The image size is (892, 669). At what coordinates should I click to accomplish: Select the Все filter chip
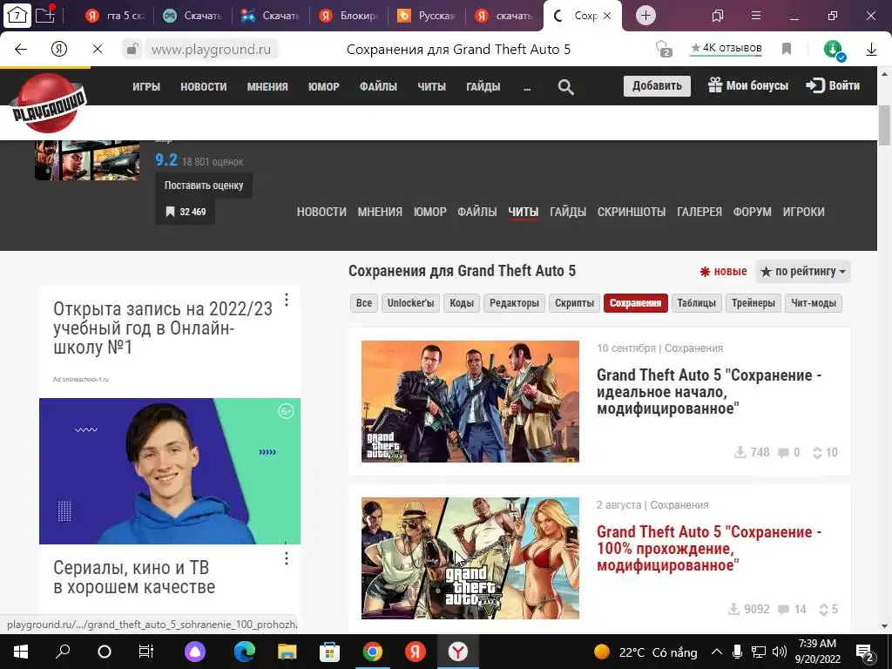point(363,303)
